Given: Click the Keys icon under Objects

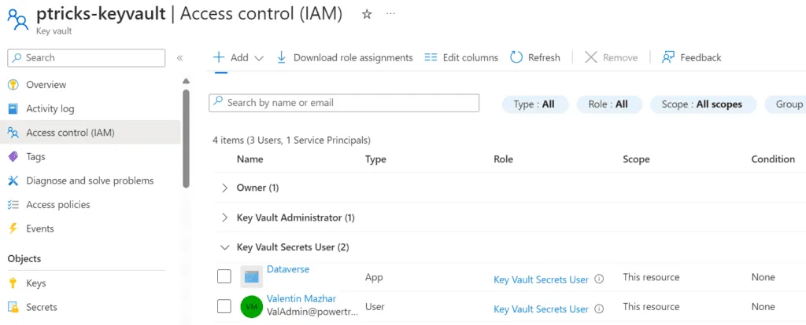Looking at the screenshot, I should (x=13, y=283).
